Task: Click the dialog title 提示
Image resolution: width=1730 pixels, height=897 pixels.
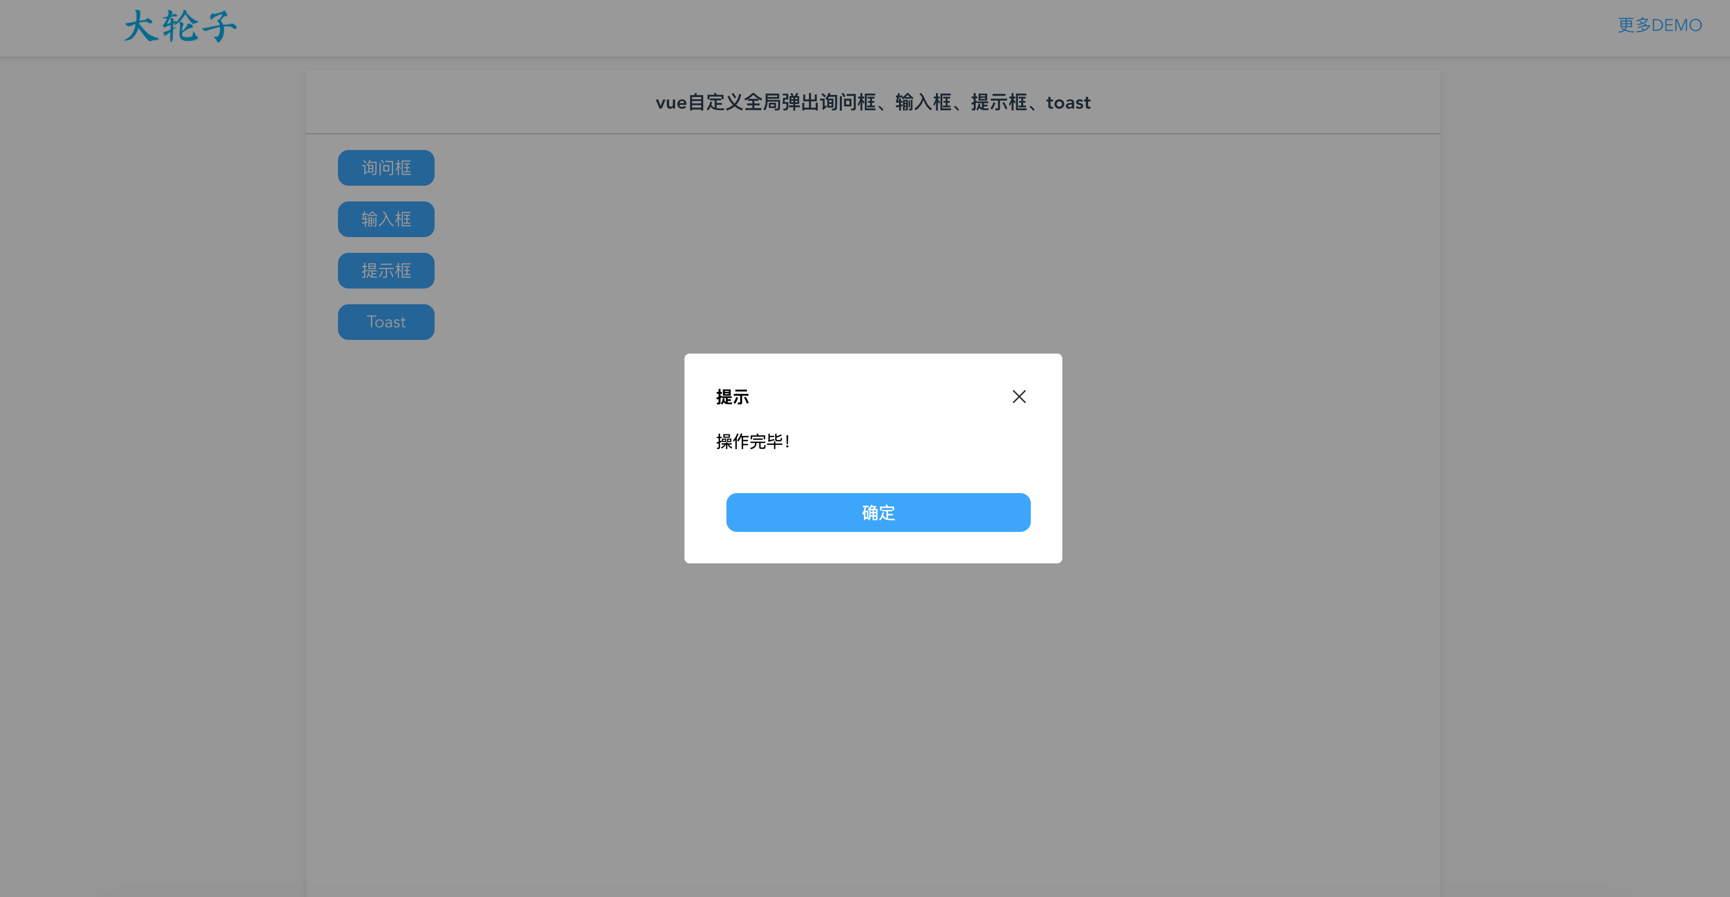Action: click(x=732, y=397)
